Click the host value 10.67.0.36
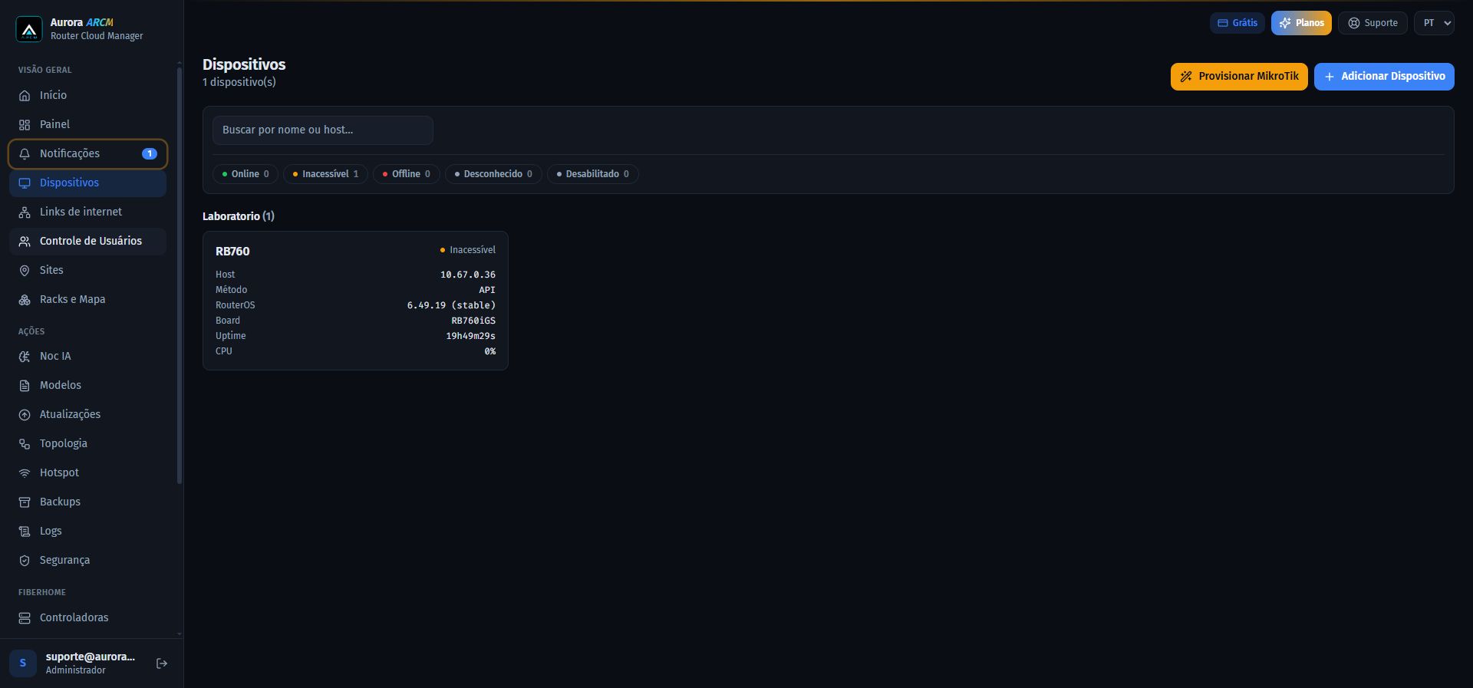The height and width of the screenshot is (688, 1473). click(468, 275)
